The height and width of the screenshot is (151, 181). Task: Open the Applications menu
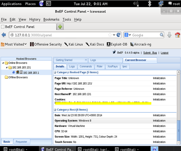click(12, 4)
